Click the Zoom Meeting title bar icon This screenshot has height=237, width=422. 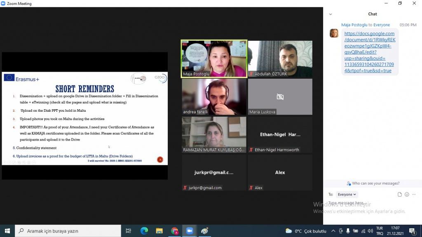[x=3, y=3]
